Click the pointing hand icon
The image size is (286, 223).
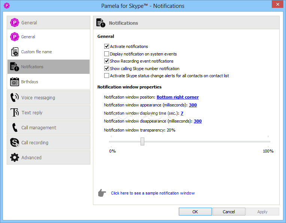102,193
